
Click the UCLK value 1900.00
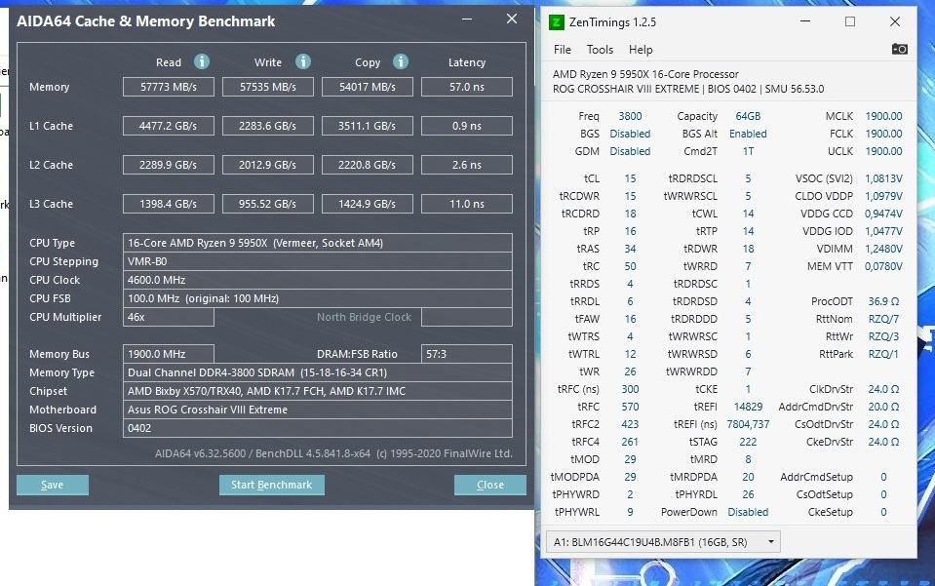[x=883, y=151]
